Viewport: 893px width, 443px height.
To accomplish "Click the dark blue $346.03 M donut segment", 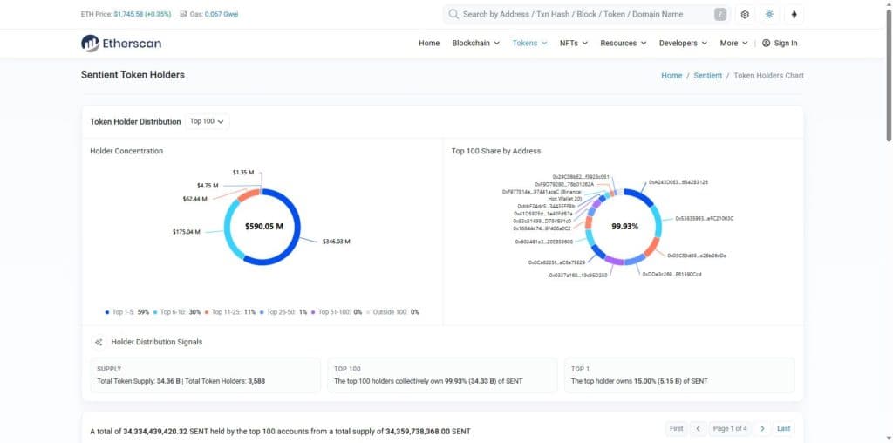I will 296,239.
